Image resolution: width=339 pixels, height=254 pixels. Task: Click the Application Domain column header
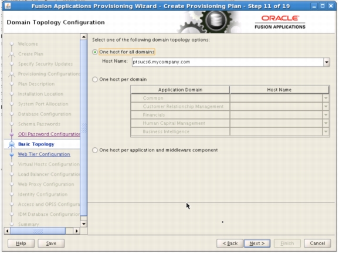coord(180,90)
